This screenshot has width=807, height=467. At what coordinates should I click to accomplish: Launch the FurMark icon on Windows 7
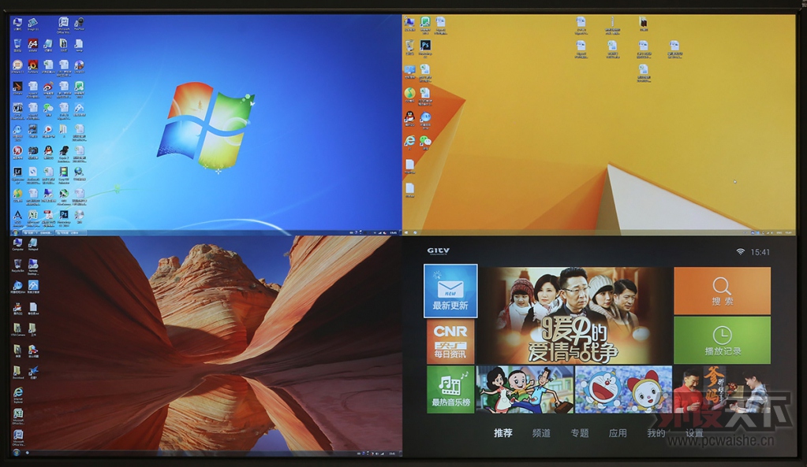click(x=33, y=65)
